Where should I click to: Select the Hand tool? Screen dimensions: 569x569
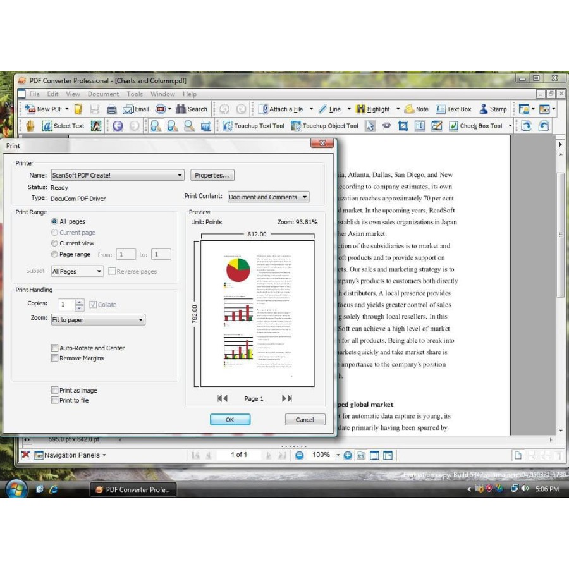(30, 126)
